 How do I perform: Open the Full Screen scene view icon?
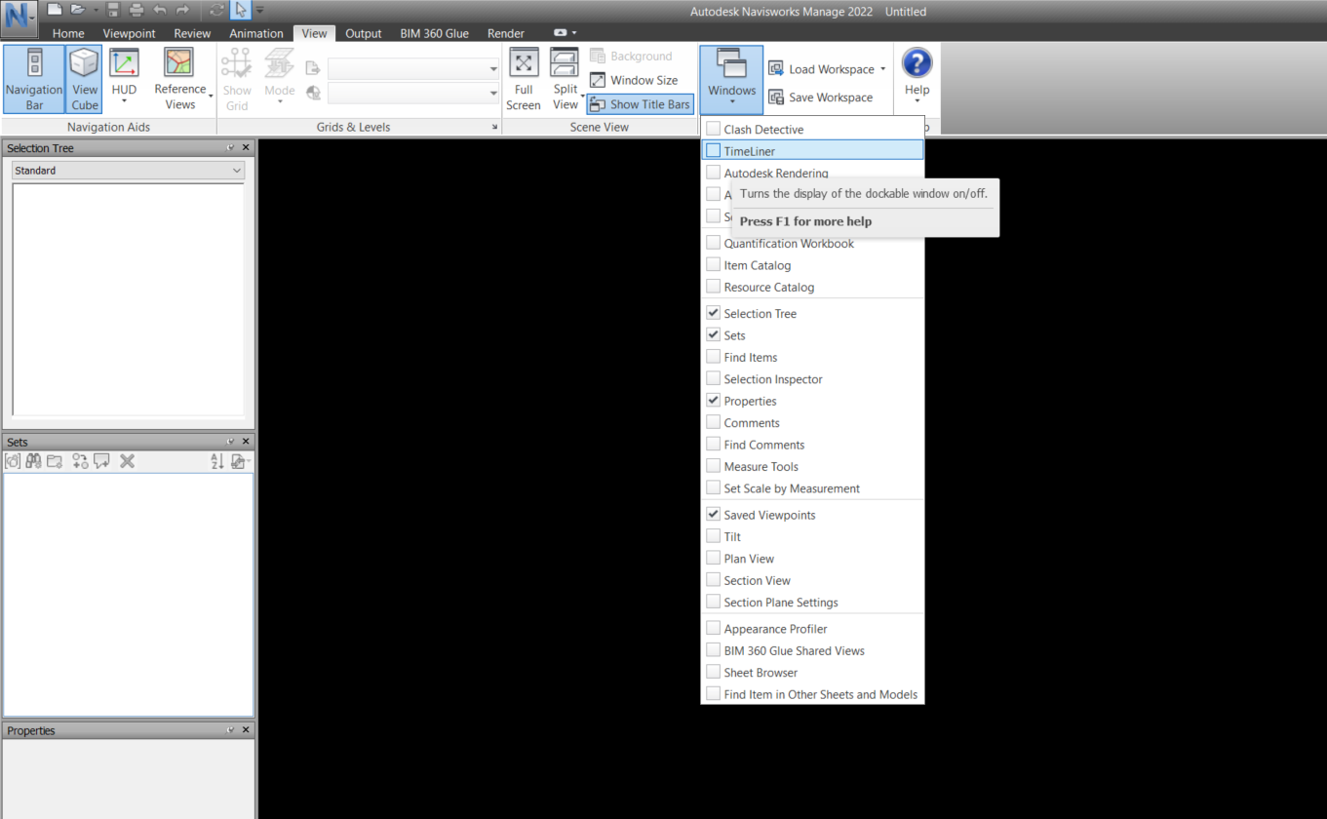point(524,78)
